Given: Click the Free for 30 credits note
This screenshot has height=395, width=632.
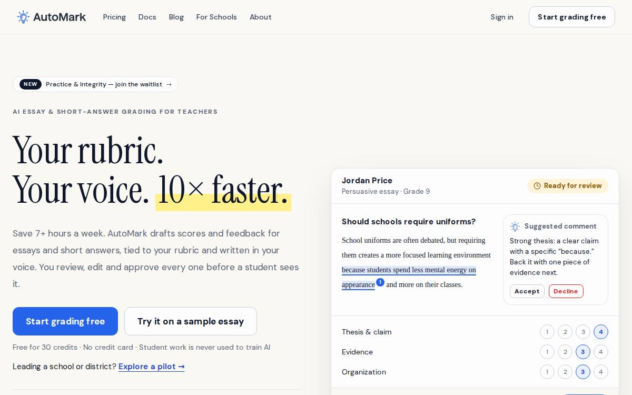Looking at the screenshot, I should [x=142, y=347].
